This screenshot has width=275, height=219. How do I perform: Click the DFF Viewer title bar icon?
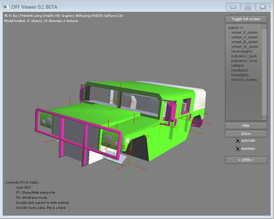(7, 7)
